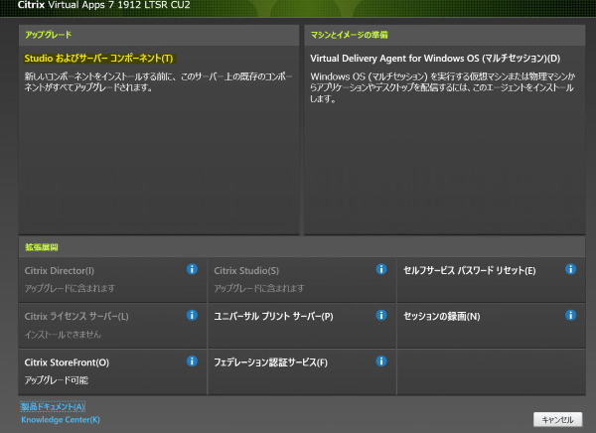
Task: Show info for セルフサービス パスワード リセット
Action: pyautogui.click(x=570, y=269)
